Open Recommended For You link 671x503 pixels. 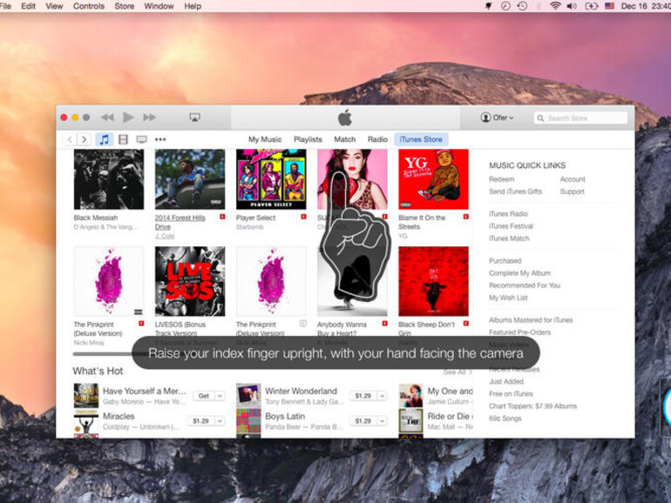525,285
